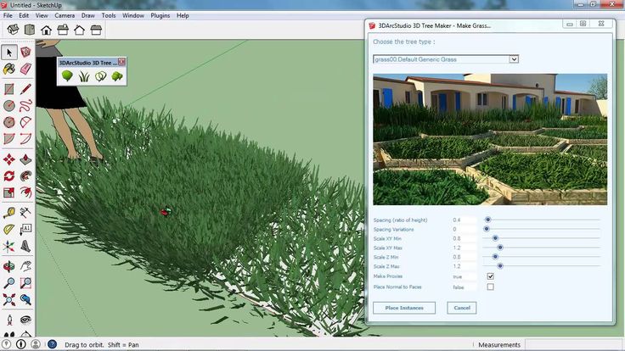Viewport: 625px width, 351px height.
Task: Click the Scale XY Max slider handle
Action: (x=500, y=248)
